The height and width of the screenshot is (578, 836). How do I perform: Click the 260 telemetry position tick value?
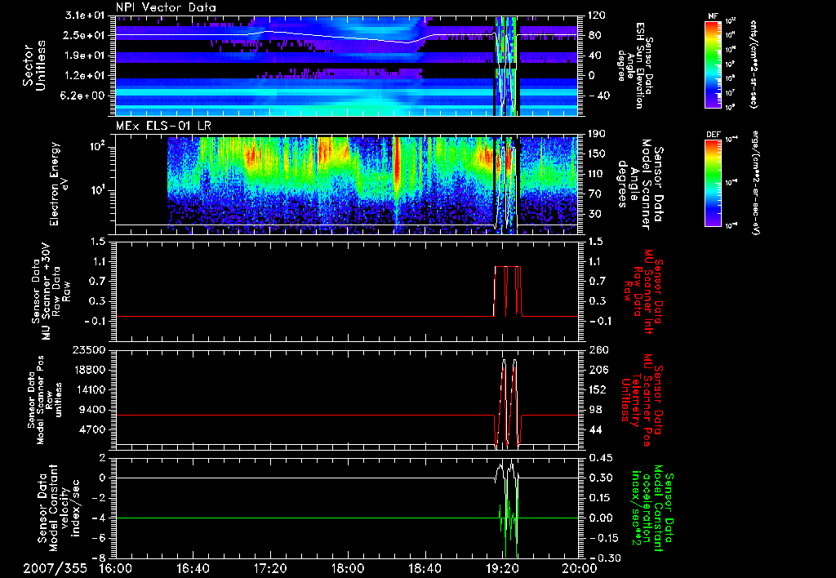point(597,350)
